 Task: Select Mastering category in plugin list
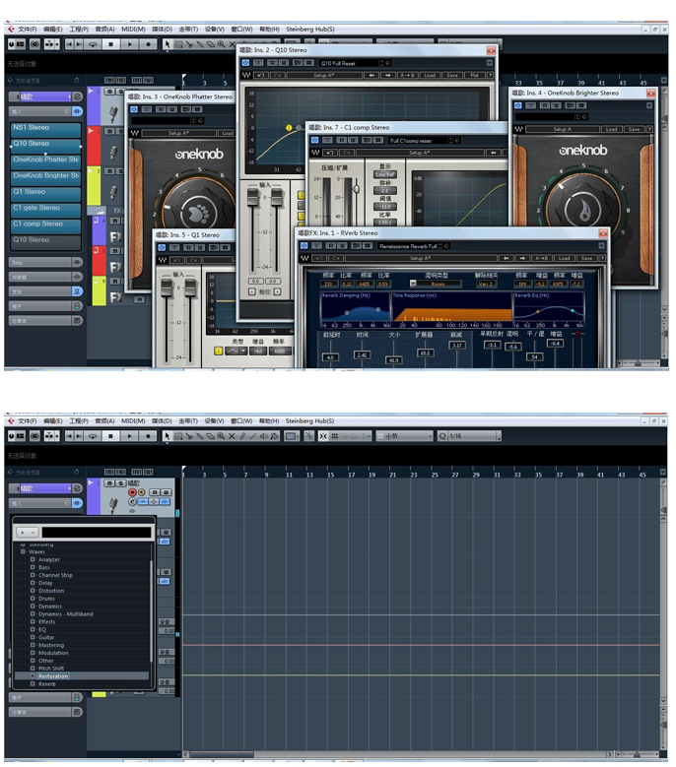[51, 645]
